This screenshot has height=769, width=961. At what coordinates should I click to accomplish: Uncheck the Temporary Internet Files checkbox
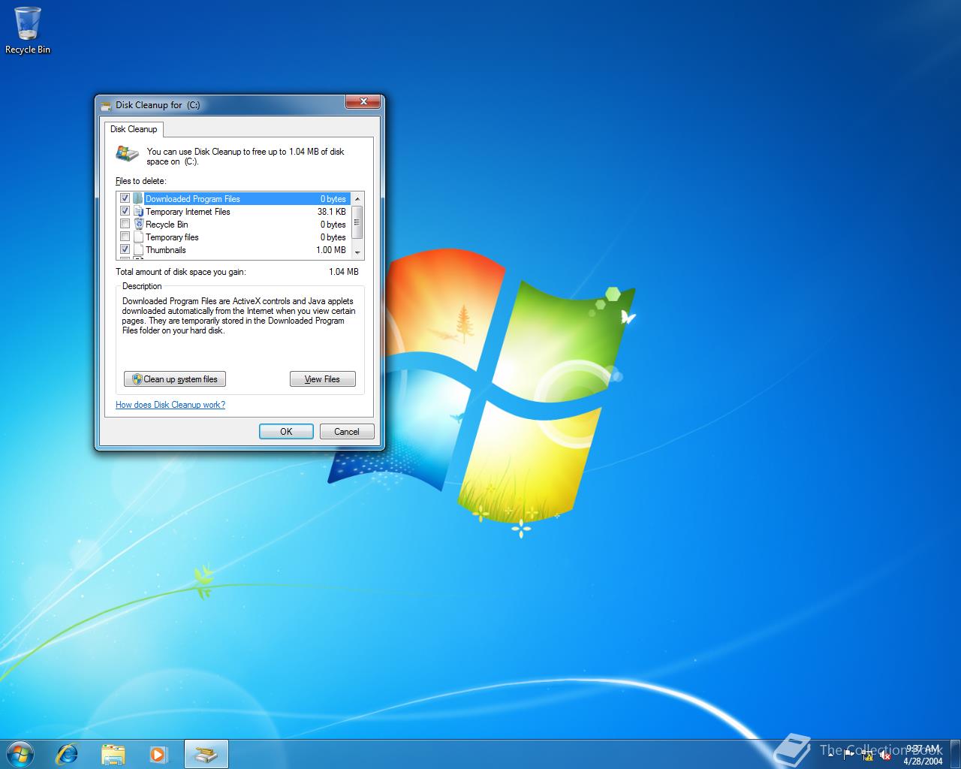click(125, 212)
